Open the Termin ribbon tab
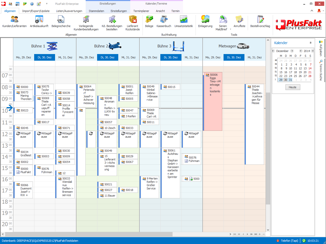Viewport: 326px width, 244px height. 175,11
